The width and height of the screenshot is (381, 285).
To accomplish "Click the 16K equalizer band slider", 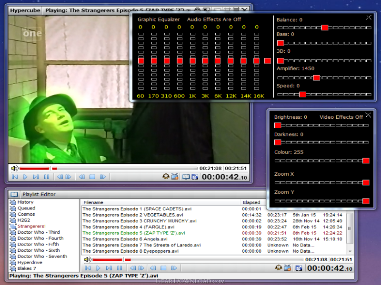I will [x=256, y=61].
